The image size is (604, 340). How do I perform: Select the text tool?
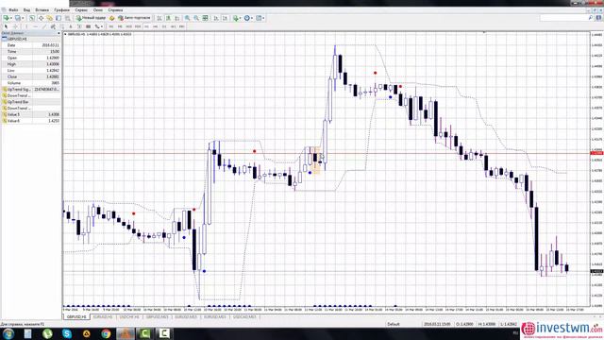pos(71,26)
